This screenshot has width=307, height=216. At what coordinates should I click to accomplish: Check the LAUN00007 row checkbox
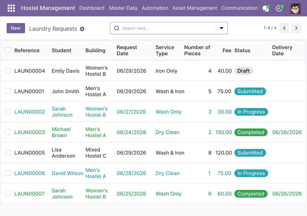(8, 193)
